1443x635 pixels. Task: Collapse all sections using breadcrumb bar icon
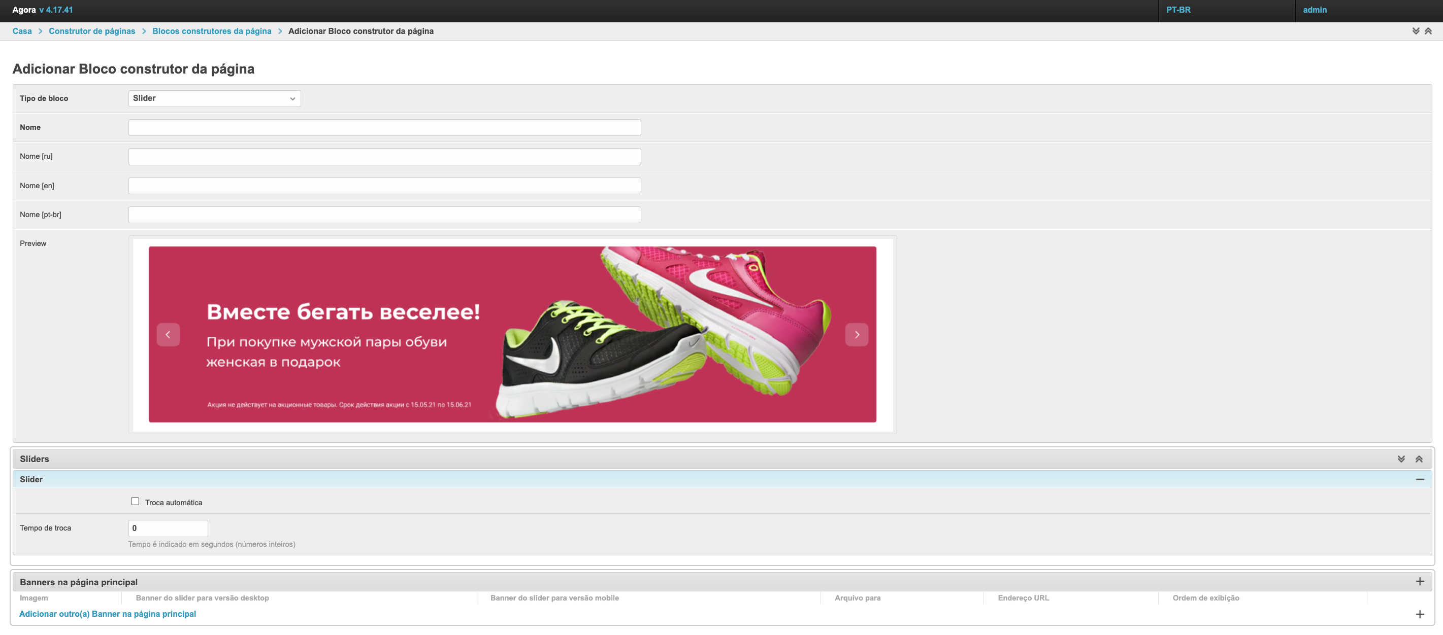tap(1428, 31)
